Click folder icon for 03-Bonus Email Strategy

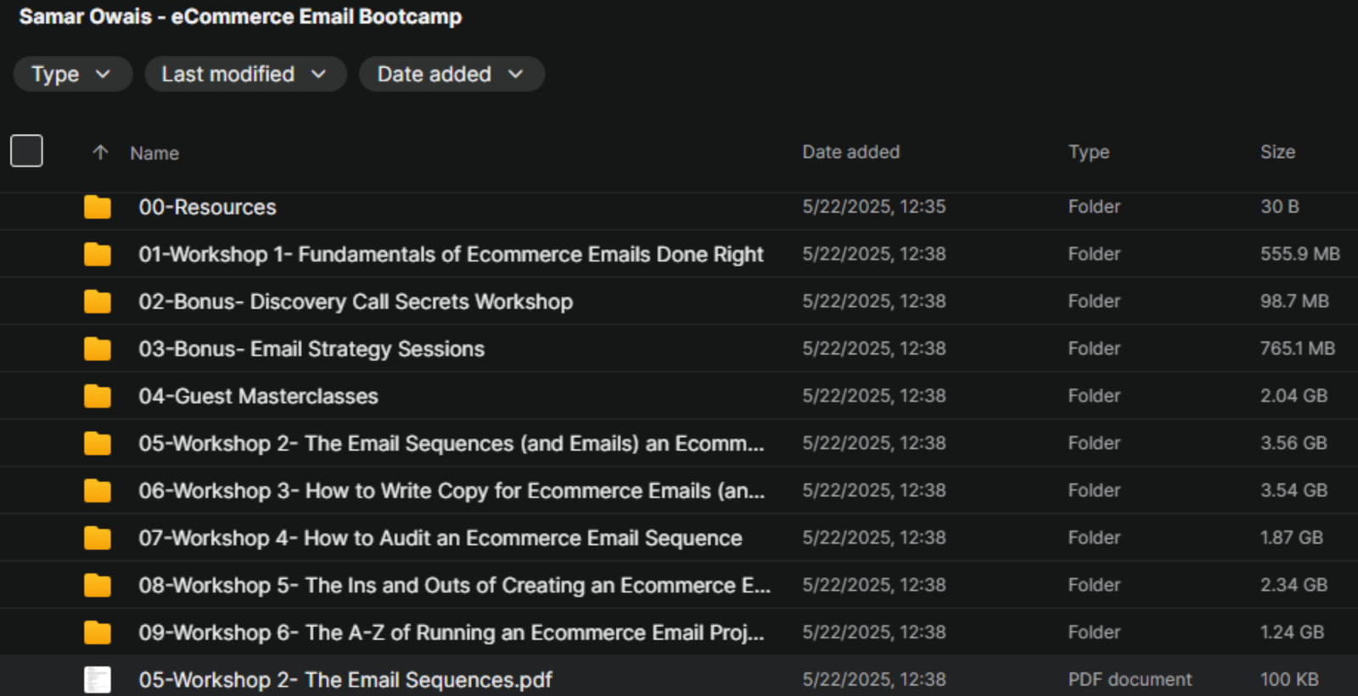coord(98,349)
